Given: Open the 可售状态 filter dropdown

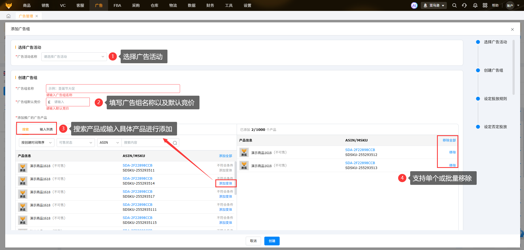Looking at the screenshot, I should (76, 143).
